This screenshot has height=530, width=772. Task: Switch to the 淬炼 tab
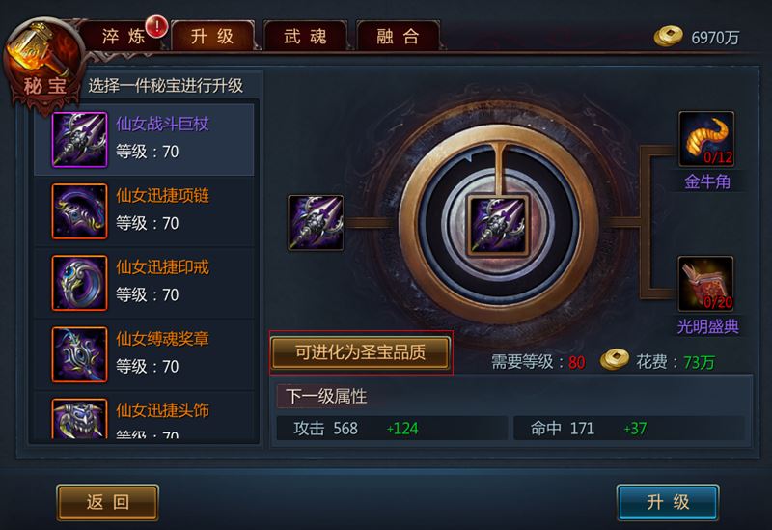(x=124, y=36)
